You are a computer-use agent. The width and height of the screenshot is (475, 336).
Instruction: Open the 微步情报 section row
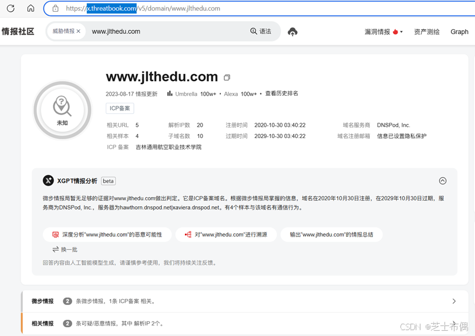245,301
